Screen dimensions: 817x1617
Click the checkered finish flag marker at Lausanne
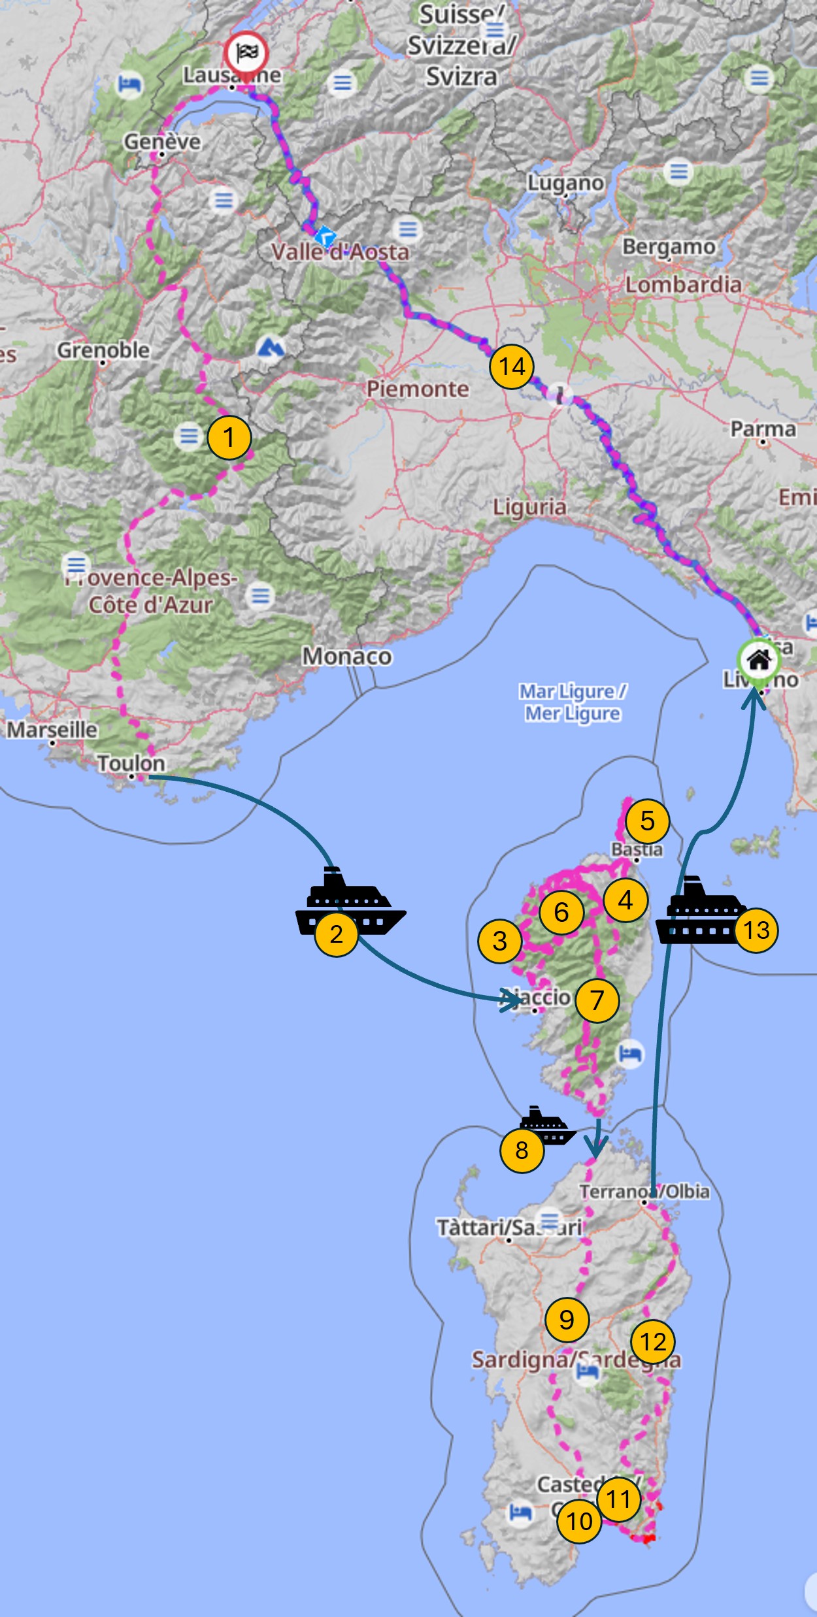click(x=246, y=52)
